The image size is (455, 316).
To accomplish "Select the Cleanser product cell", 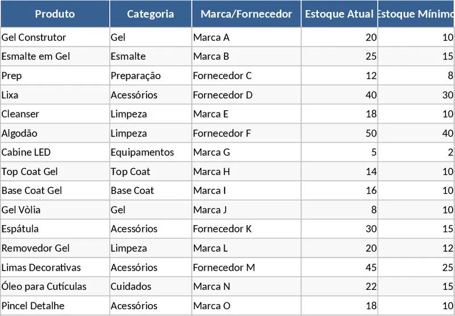I will coord(55,114).
